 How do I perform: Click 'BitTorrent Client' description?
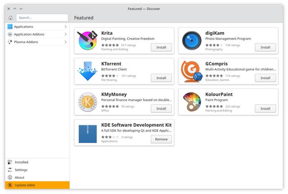coord(114,69)
